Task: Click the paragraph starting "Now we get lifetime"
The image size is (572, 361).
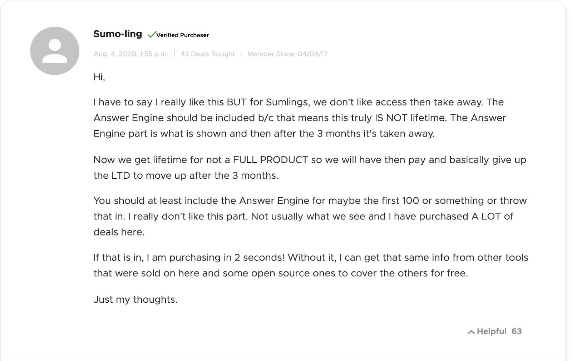Action: coord(310,168)
